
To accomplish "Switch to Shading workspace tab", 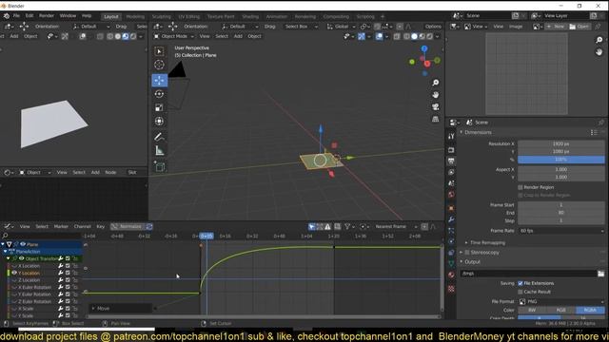I will click(250, 17).
